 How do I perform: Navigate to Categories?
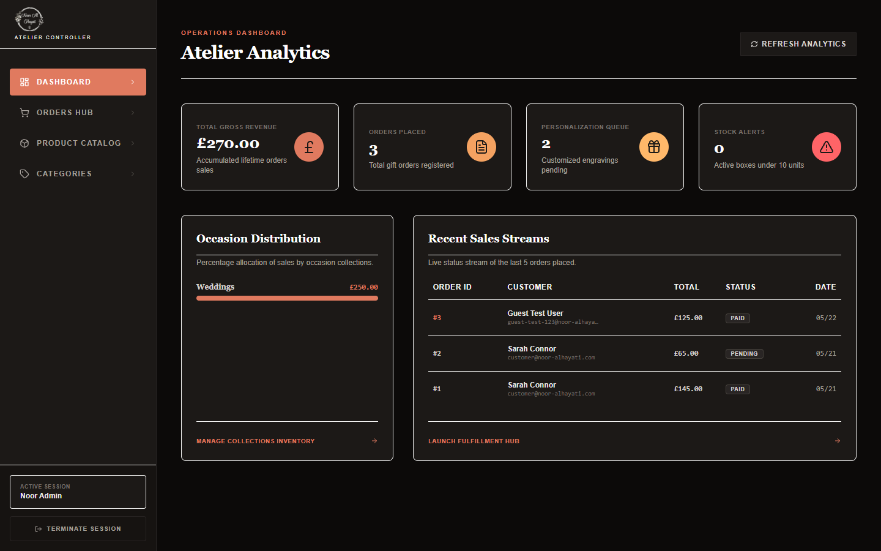coord(78,174)
